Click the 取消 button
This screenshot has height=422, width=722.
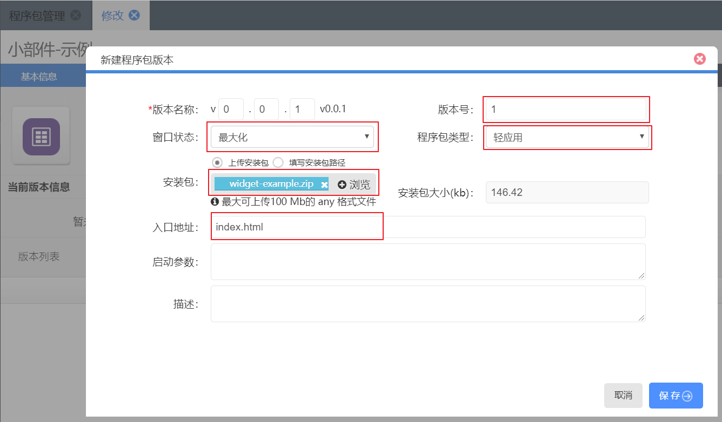click(x=623, y=396)
